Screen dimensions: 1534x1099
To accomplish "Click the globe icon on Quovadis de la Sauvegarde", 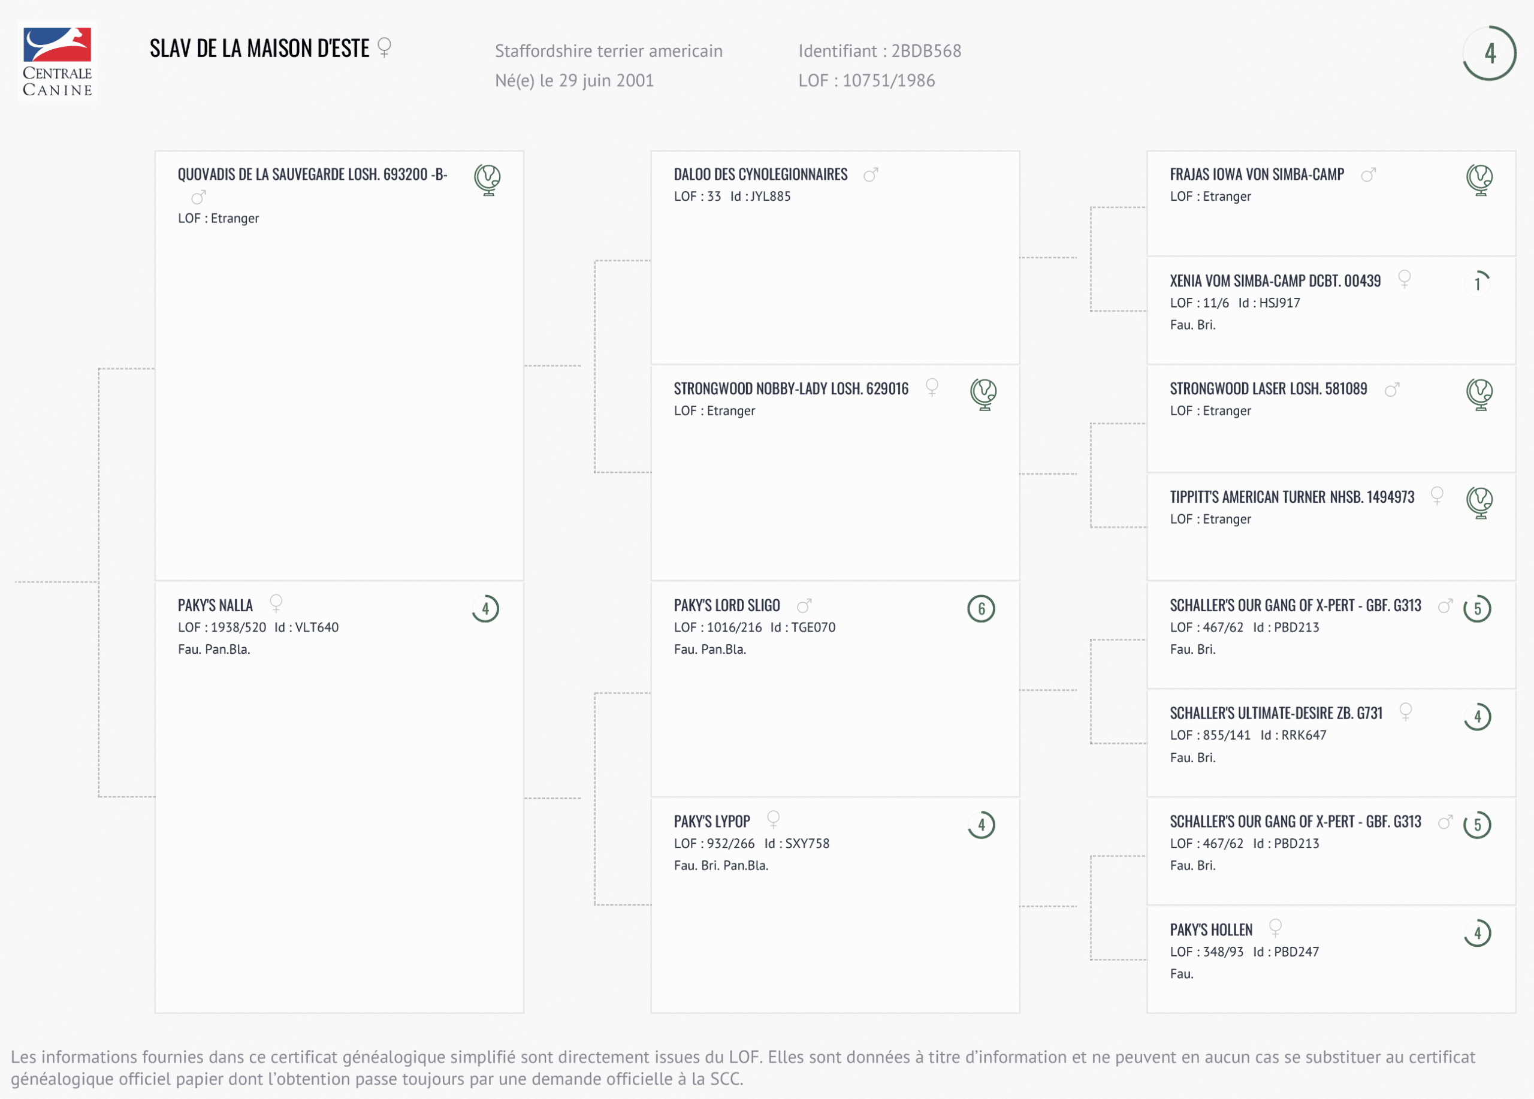I will pos(487,179).
